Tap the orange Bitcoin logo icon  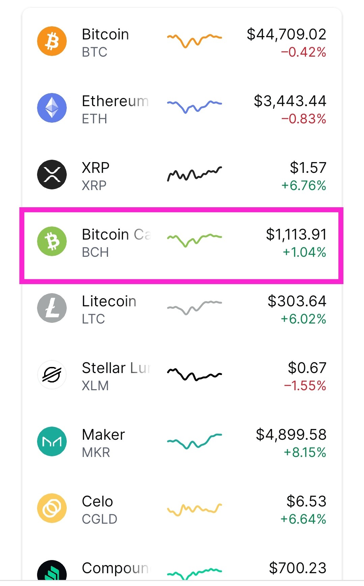tap(52, 41)
